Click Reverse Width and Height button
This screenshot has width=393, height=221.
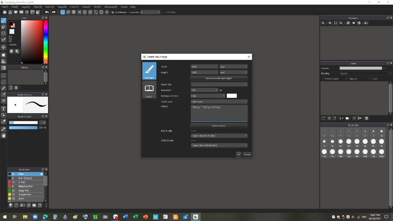pos(218,78)
